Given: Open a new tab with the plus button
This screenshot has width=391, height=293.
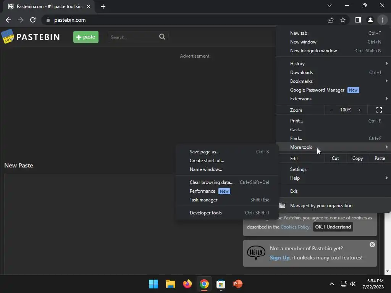Looking at the screenshot, I should [103, 6].
